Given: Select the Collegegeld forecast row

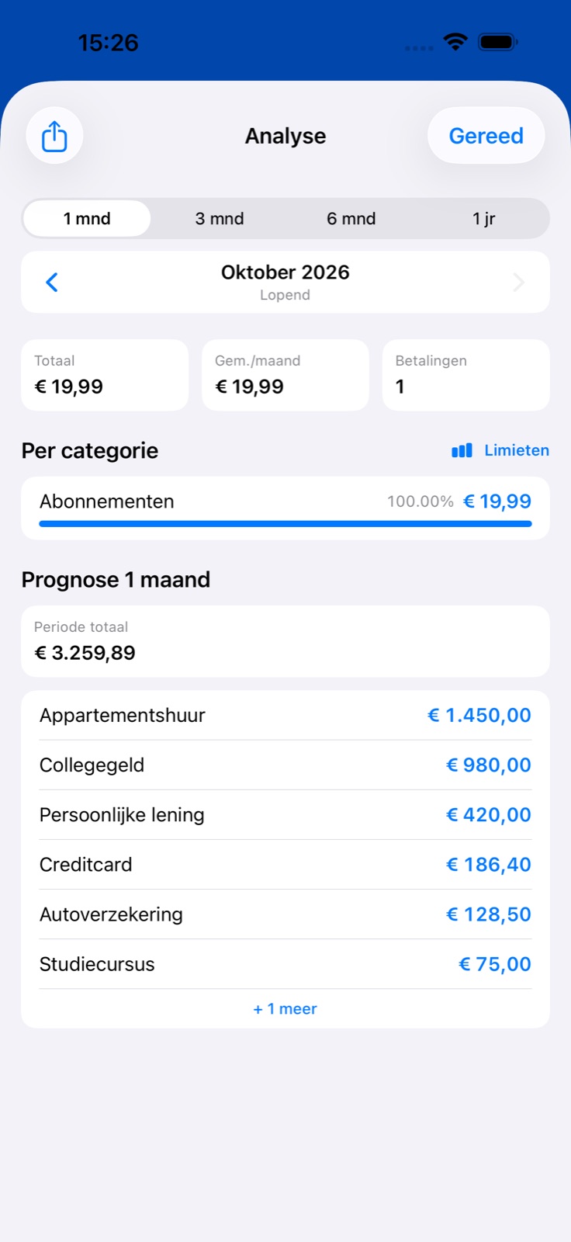Looking at the screenshot, I should [285, 765].
